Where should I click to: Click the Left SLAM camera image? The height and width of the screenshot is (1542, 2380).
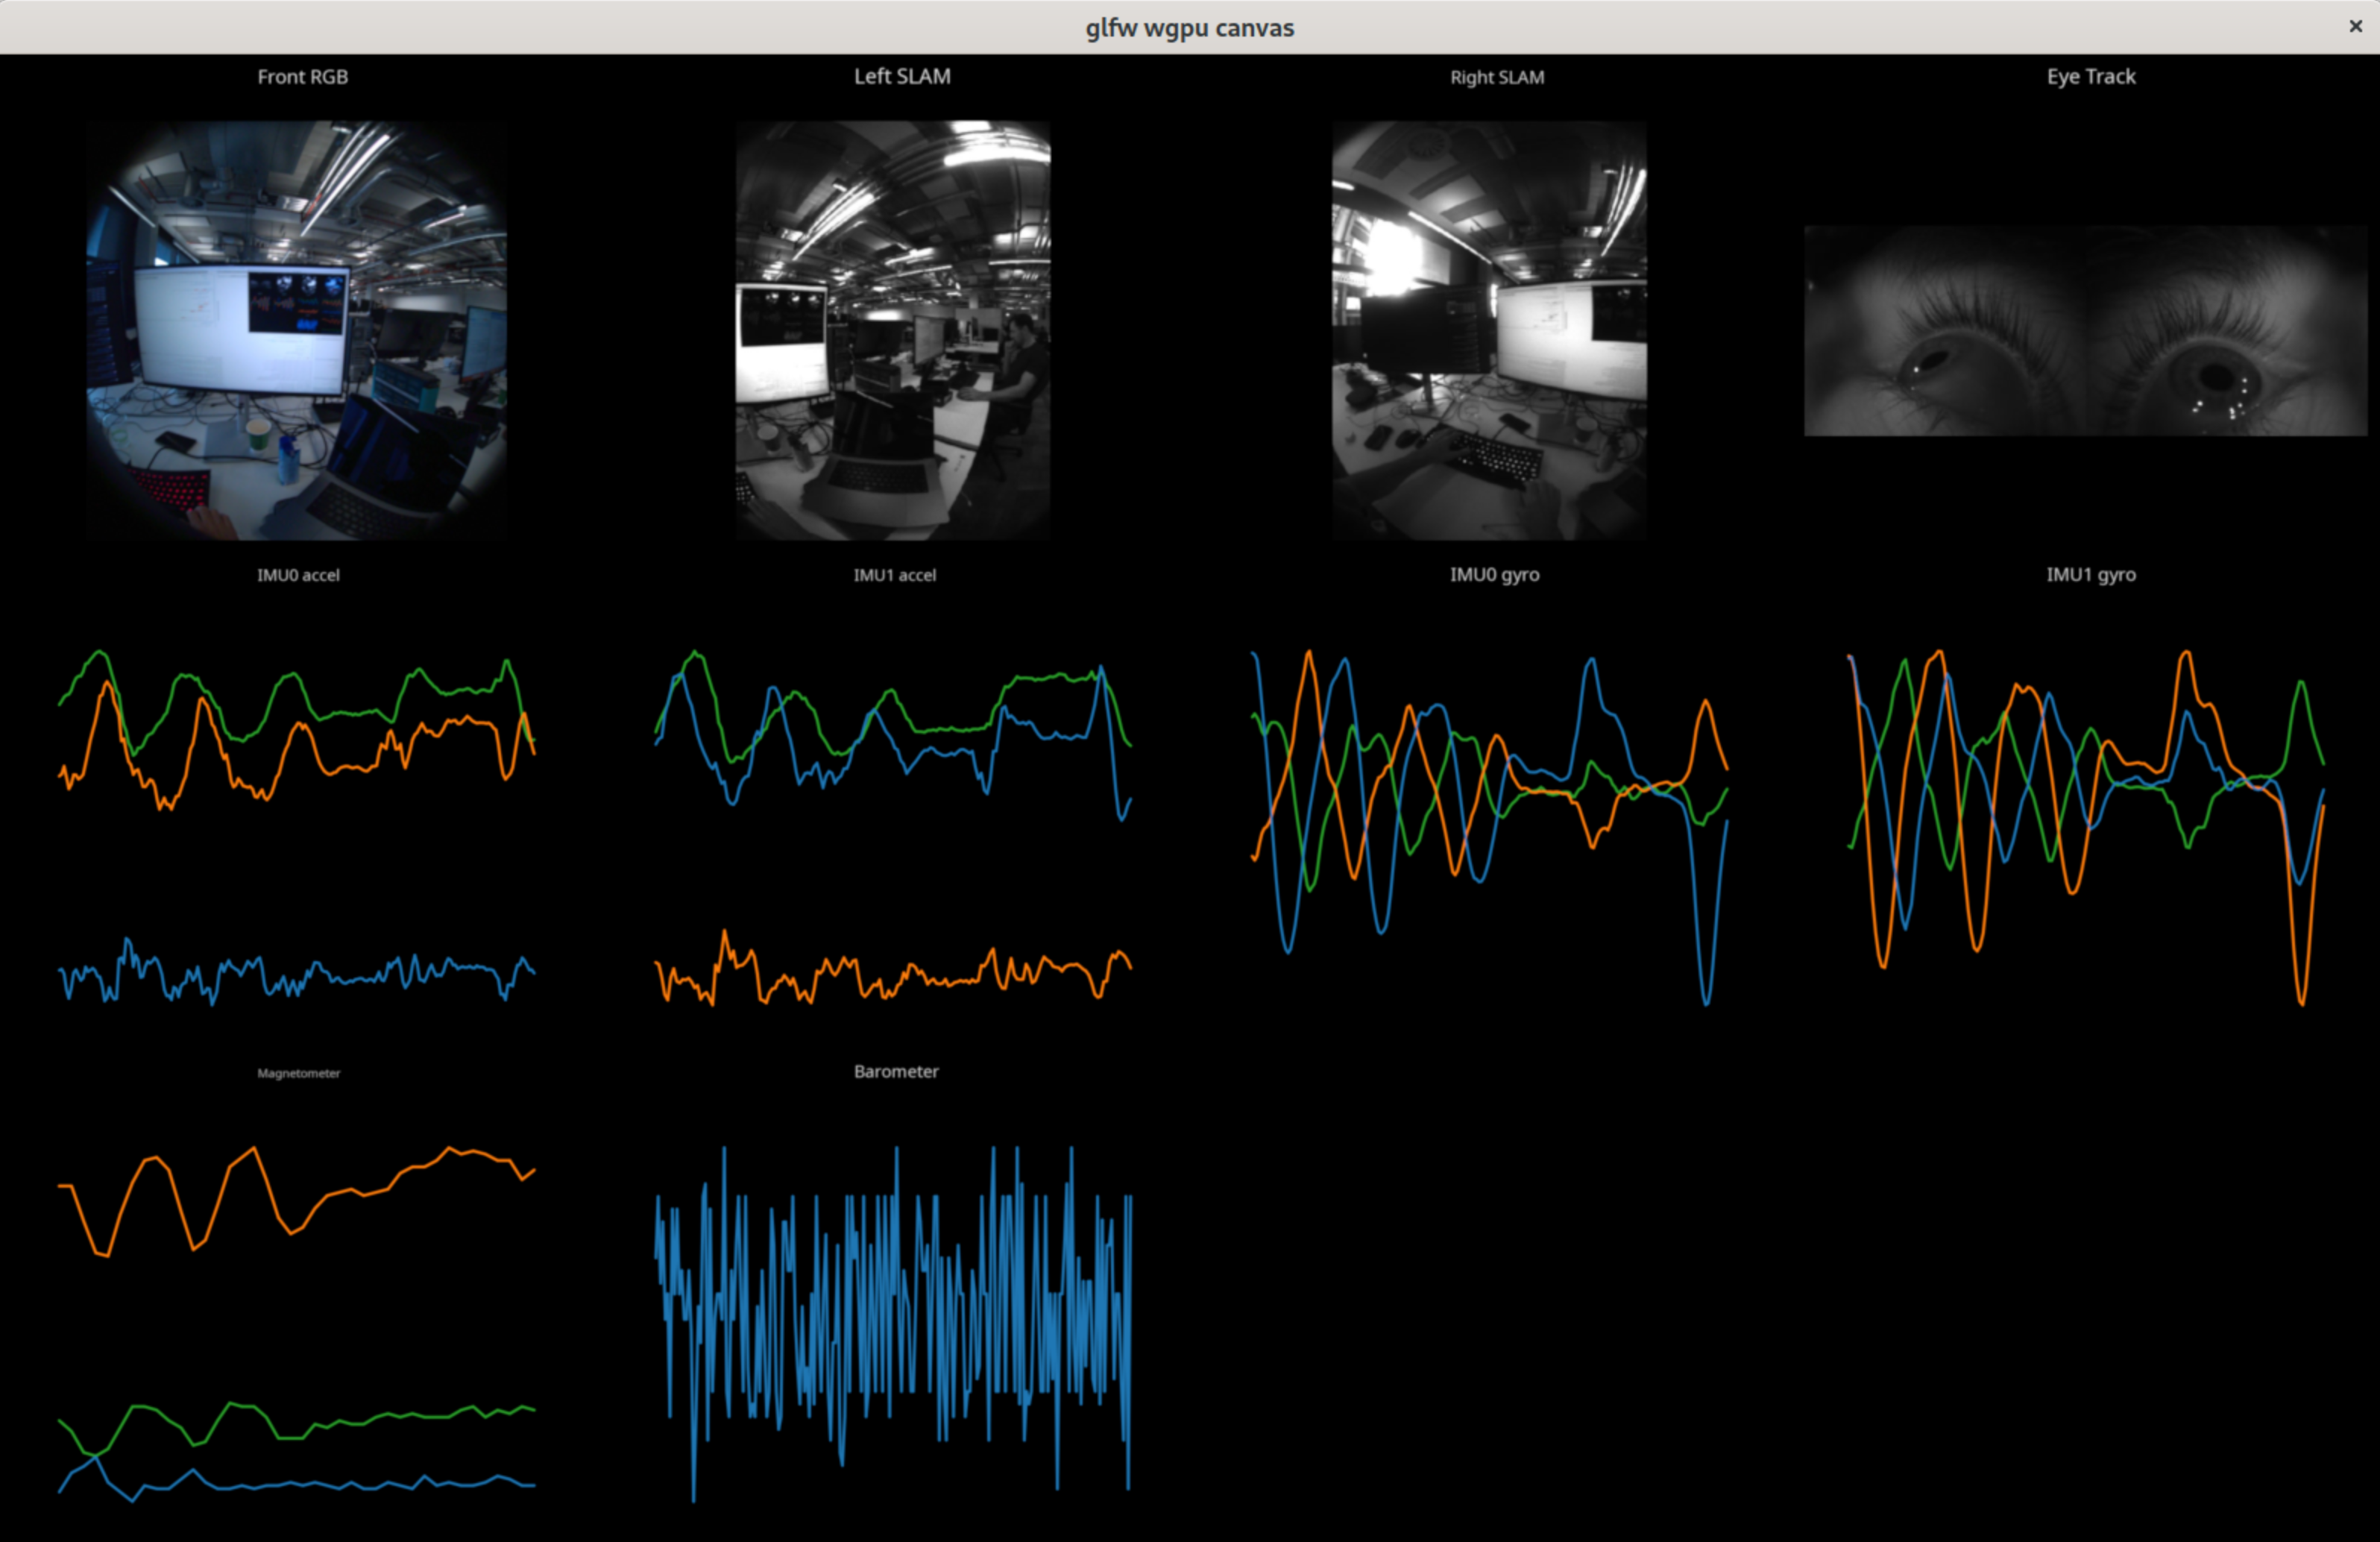click(893, 331)
